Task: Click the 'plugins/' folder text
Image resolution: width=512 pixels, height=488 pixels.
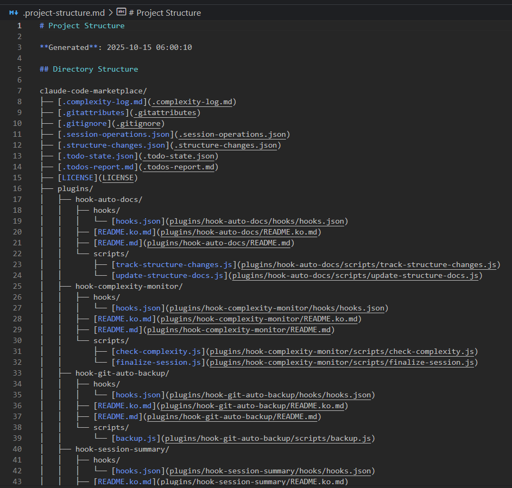Action: click(75, 188)
